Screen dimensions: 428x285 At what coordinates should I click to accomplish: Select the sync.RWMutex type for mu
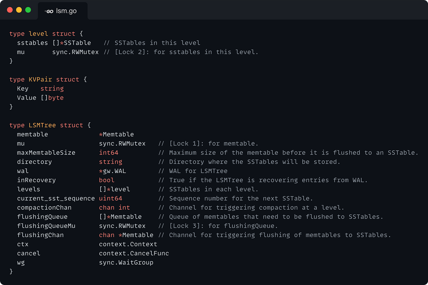pyautogui.click(x=122, y=143)
